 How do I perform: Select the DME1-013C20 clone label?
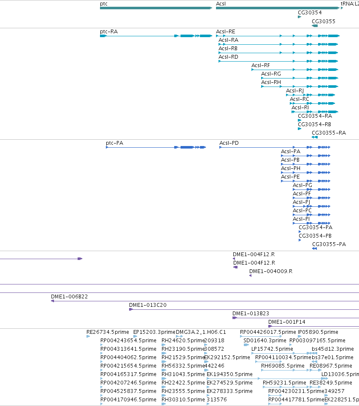148,305
